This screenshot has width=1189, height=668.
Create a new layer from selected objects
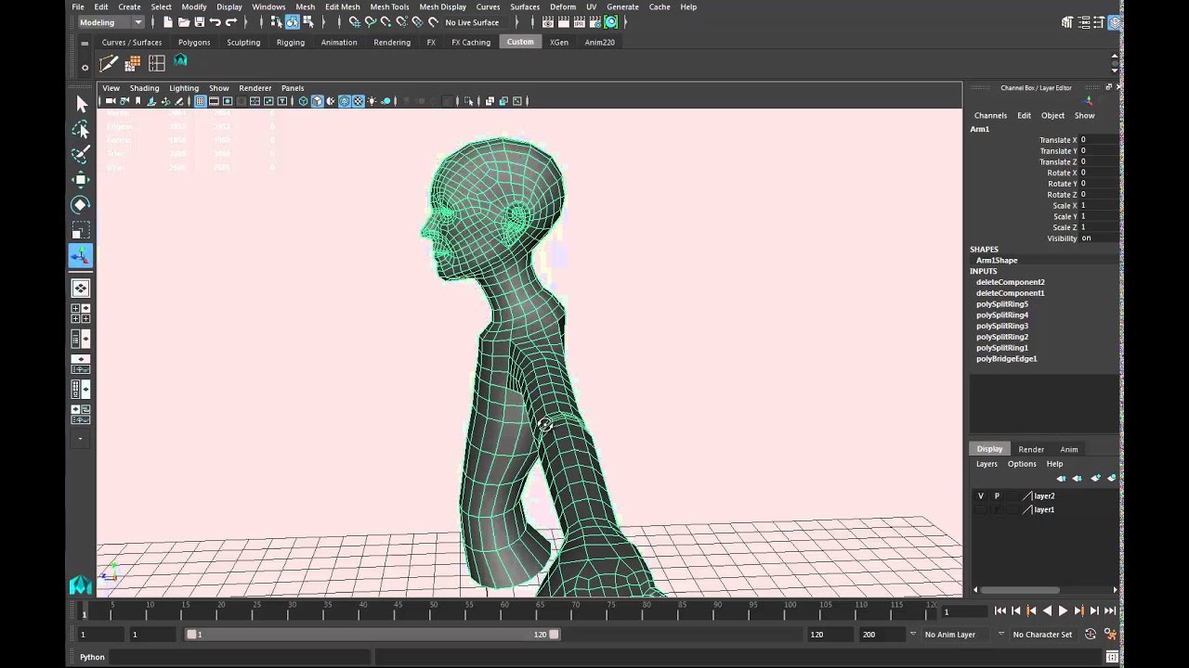[1112, 479]
